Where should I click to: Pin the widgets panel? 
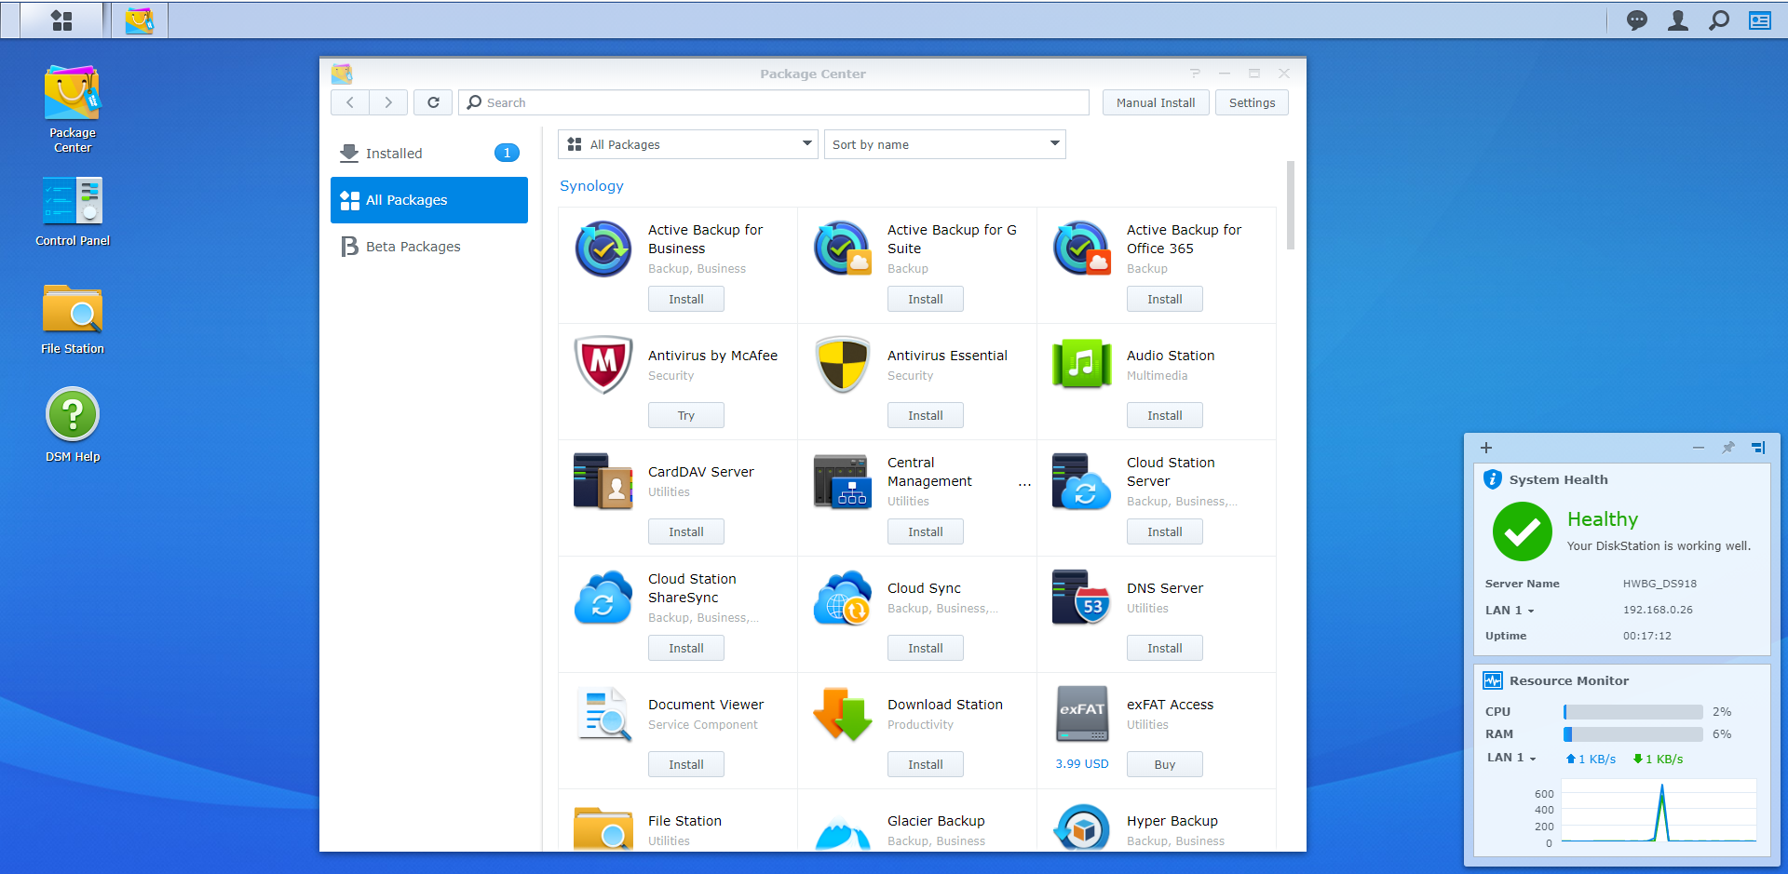1728,448
